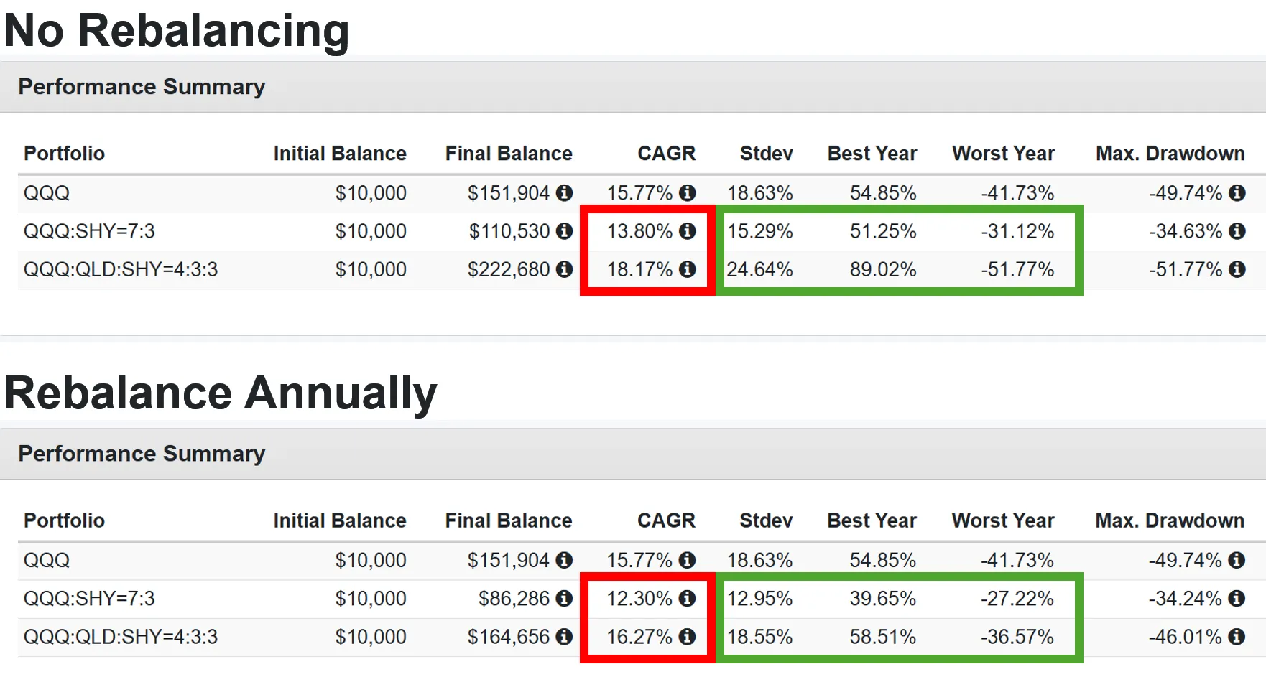Click info icon next to $222,680 final balance
The image size is (1266, 677).
565,269
